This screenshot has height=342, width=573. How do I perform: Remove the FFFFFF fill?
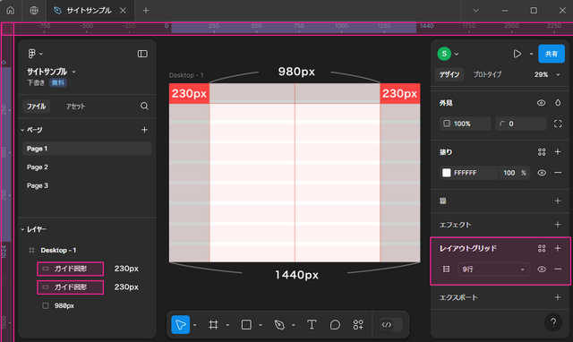558,173
